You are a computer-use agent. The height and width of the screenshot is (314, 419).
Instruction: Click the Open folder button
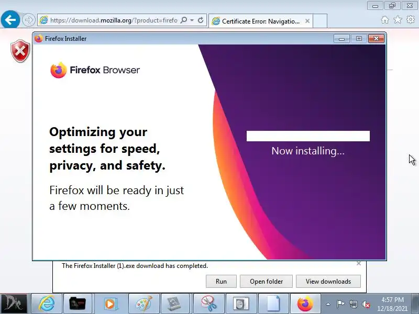tap(266, 282)
